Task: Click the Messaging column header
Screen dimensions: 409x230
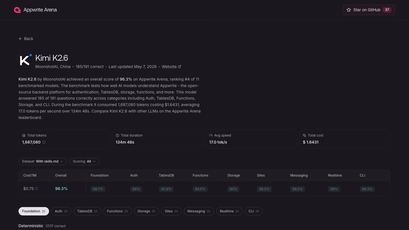Action: pos(299,175)
